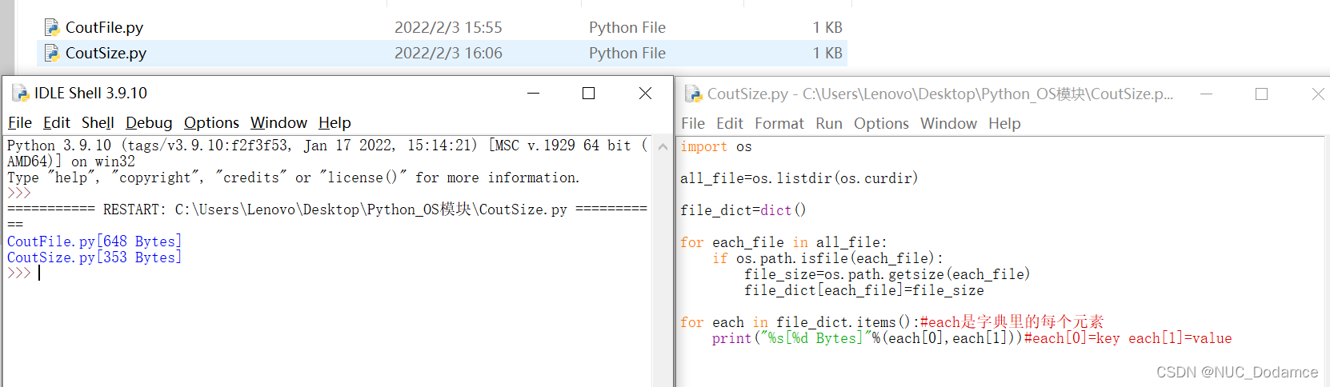1330x387 pixels.
Task: Click the CoutFile.py file name in Explorer
Action: click(x=104, y=27)
